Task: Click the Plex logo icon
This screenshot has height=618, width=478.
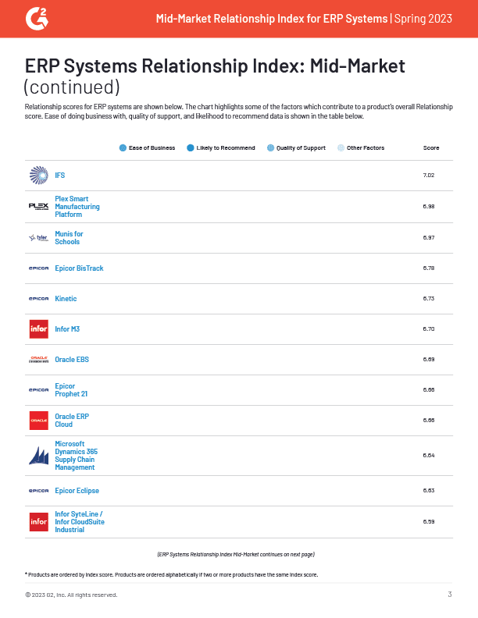Action: pyautogui.click(x=38, y=206)
